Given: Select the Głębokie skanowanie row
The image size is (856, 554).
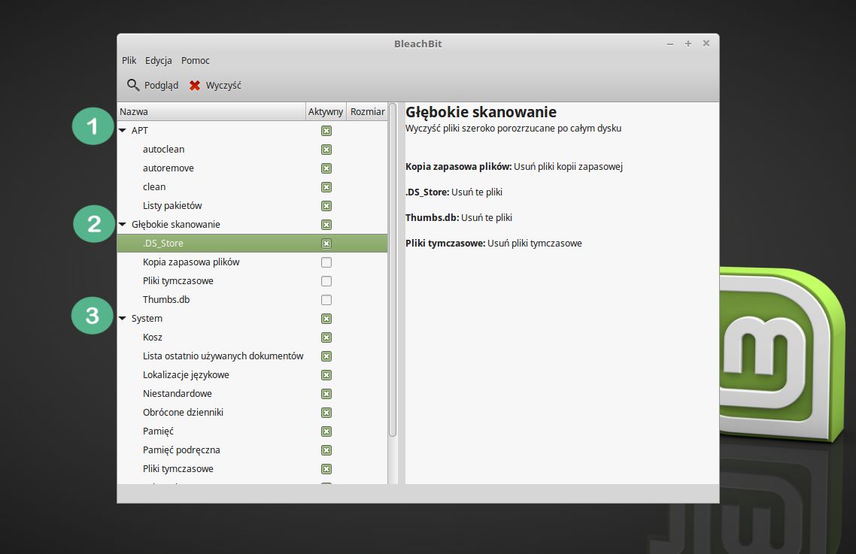Looking at the screenshot, I should [x=252, y=224].
